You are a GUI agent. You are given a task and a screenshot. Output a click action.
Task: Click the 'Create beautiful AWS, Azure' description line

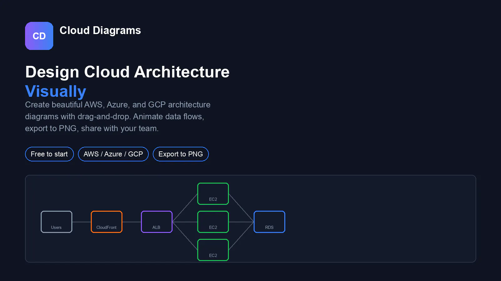tap(118, 105)
